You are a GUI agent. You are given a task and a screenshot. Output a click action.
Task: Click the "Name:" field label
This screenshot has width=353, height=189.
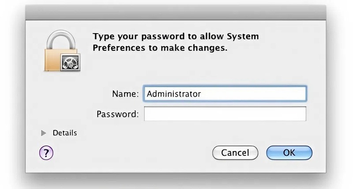coord(125,94)
